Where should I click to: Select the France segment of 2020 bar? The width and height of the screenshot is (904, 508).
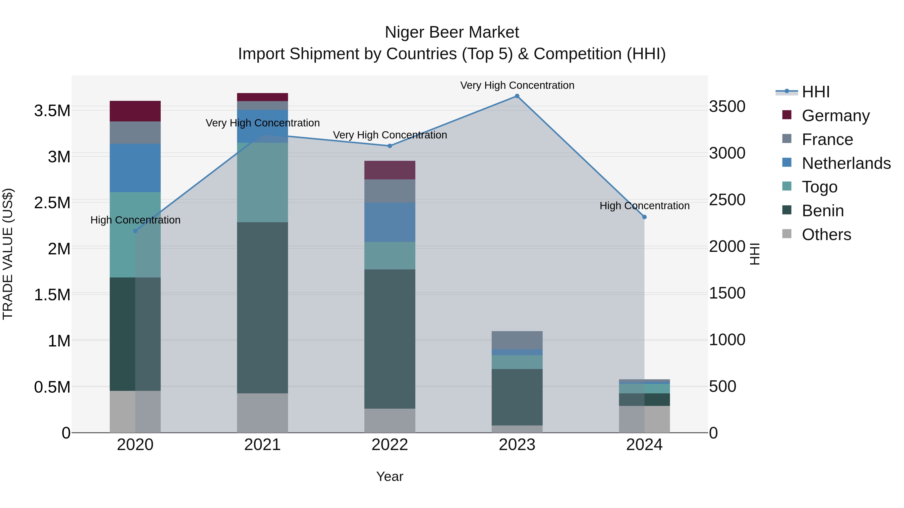point(135,133)
